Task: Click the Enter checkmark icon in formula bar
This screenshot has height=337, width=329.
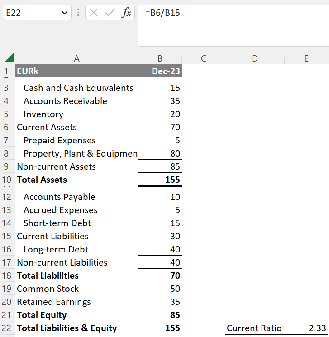Action: pos(110,13)
